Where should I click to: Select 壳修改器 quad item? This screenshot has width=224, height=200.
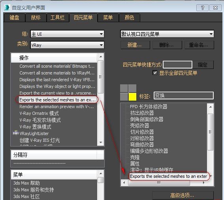(x=139, y=126)
